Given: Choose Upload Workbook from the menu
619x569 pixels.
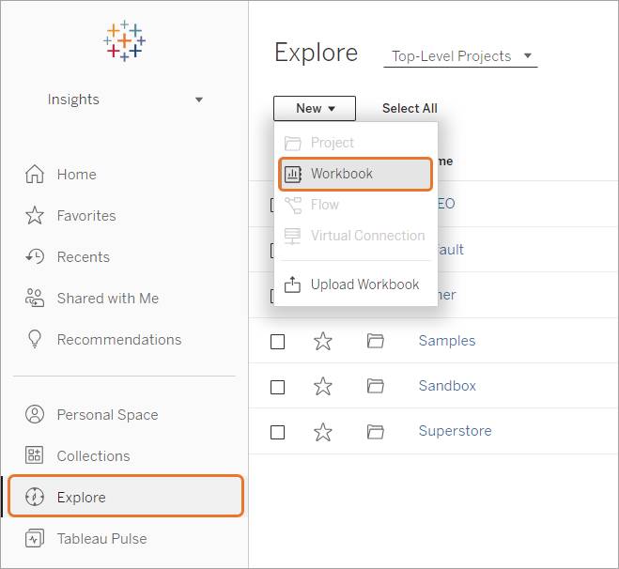Looking at the screenshot, I should (355, 284).
